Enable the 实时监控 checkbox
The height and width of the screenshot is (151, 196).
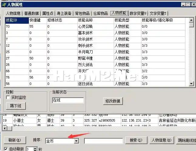click(x=8, y=98)
